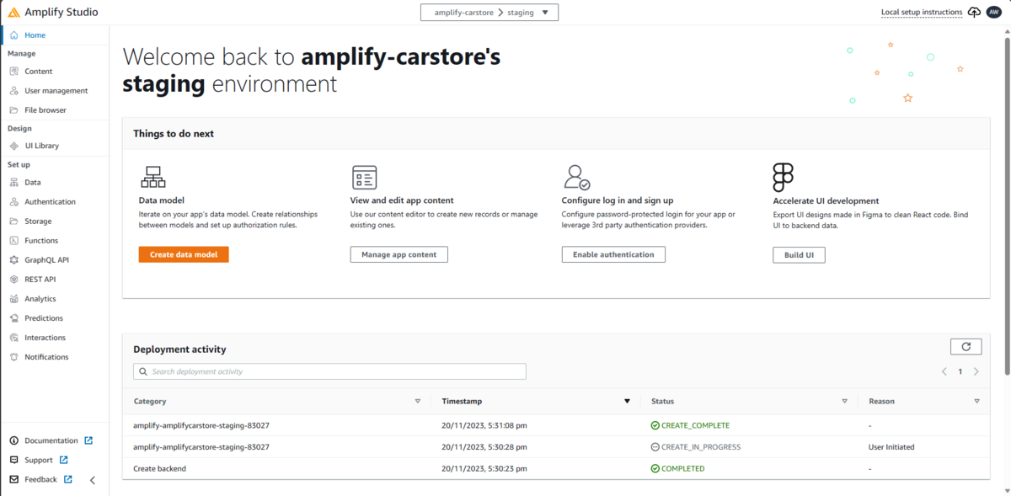Open the Status column filter
Image resolution: width=1011 pixels, height=496 pixels.
[x=845, y=402]
